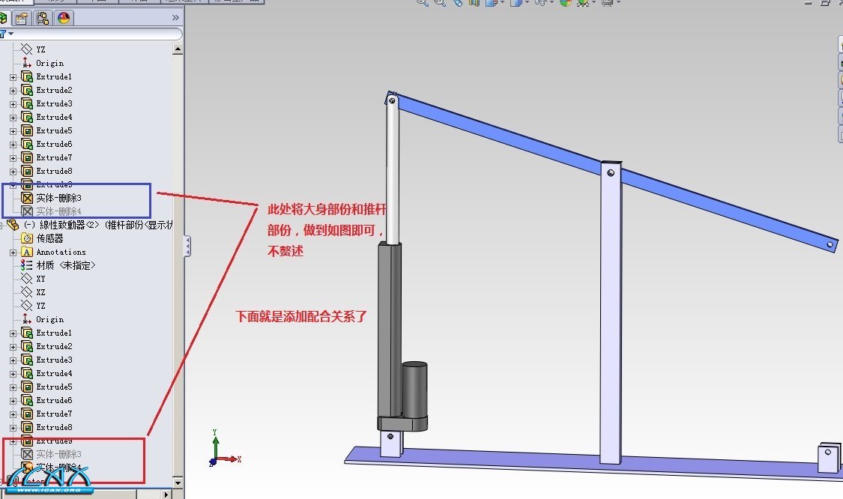The height and width of the screenshot is (499, 843).
Task: Select the 传感器 sensors folder icon
Action: tap(27, 238)
